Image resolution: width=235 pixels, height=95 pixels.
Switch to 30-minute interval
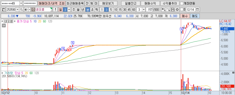click(x=125, y=10)
